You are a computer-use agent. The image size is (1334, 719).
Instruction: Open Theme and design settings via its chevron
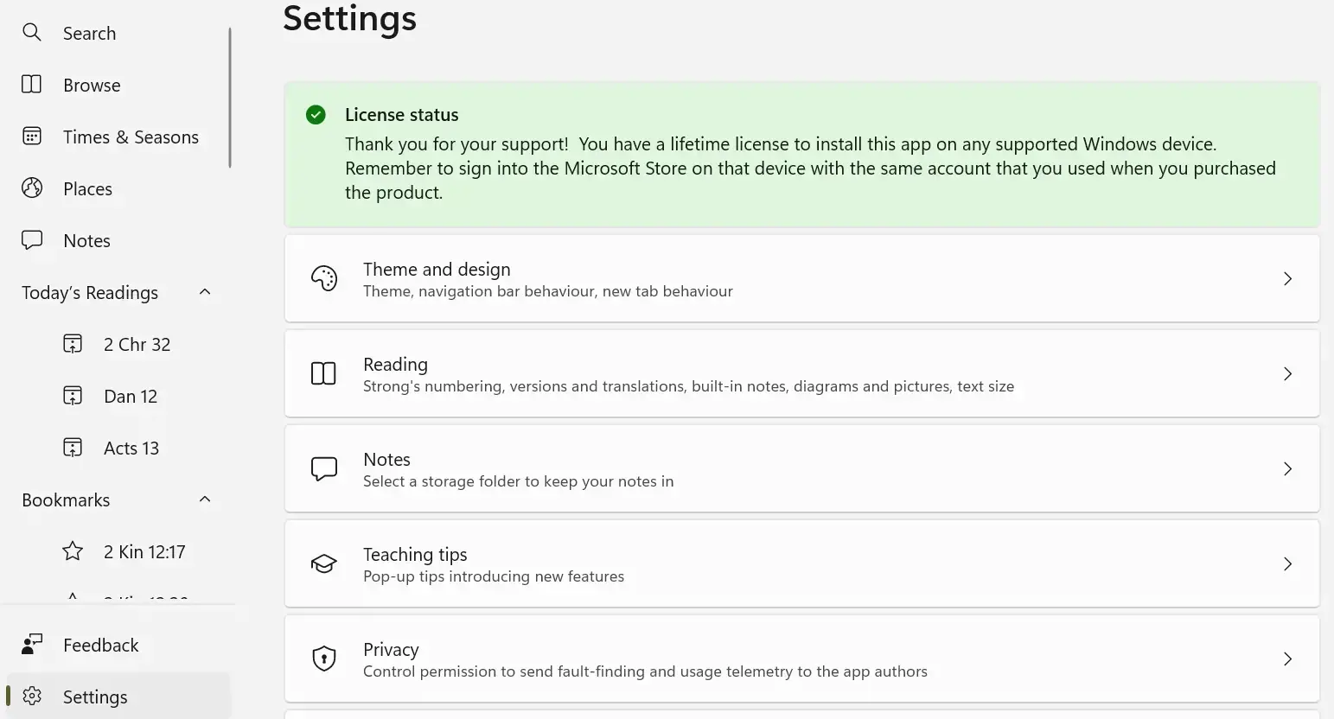[x=1287, y=278]
